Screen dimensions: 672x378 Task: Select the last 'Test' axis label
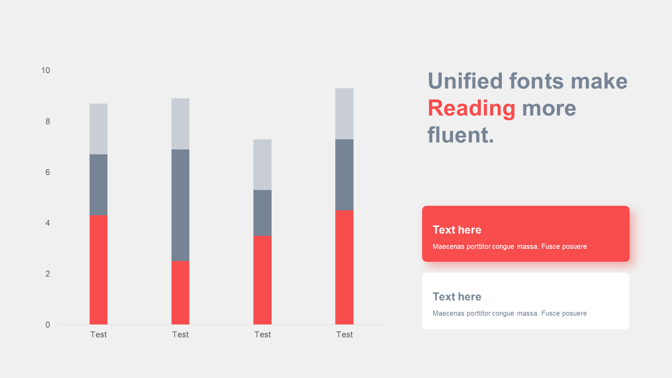[x=344, y=335]
